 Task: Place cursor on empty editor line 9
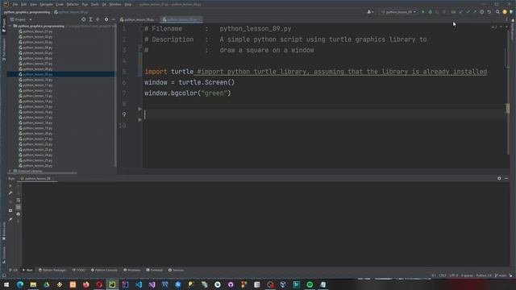coord(324,114)
